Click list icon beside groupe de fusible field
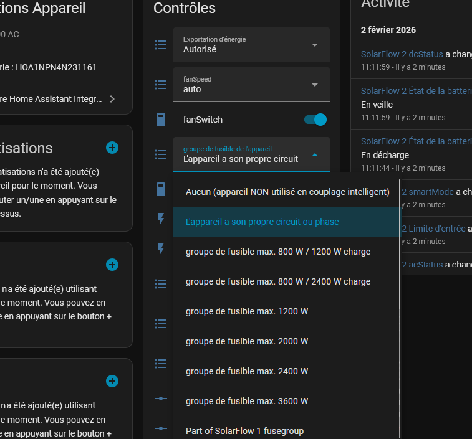 (161, 154)
